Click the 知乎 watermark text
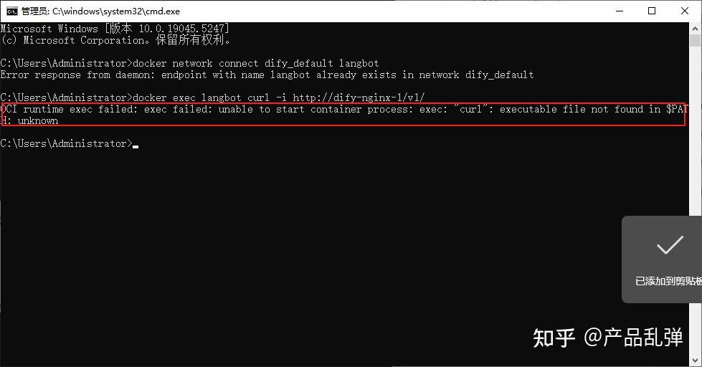Viewport: 702px width, 367px height. (554, 338)
